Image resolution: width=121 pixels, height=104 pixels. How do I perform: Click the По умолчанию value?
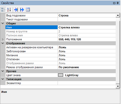click(69, 67)
